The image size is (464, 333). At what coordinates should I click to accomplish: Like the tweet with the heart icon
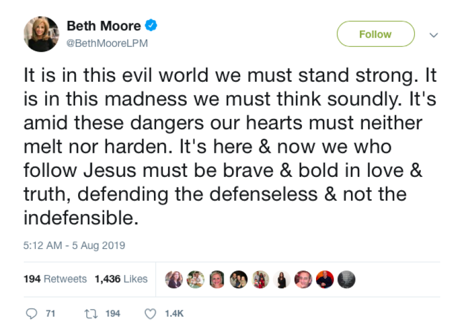point(150,313)
